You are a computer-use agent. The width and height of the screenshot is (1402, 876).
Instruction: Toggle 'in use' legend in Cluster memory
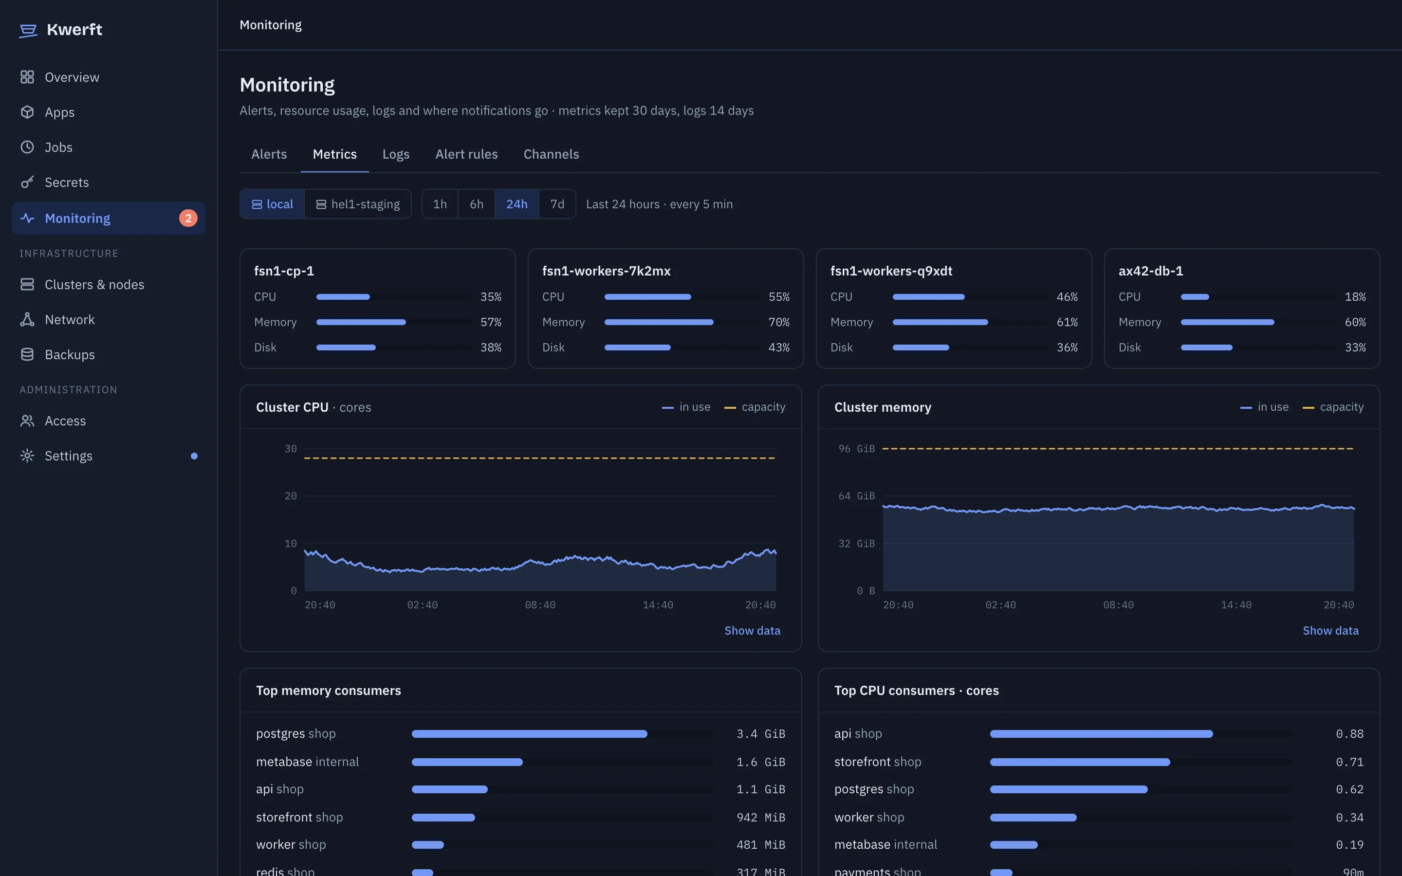[x=1264, y=407]
